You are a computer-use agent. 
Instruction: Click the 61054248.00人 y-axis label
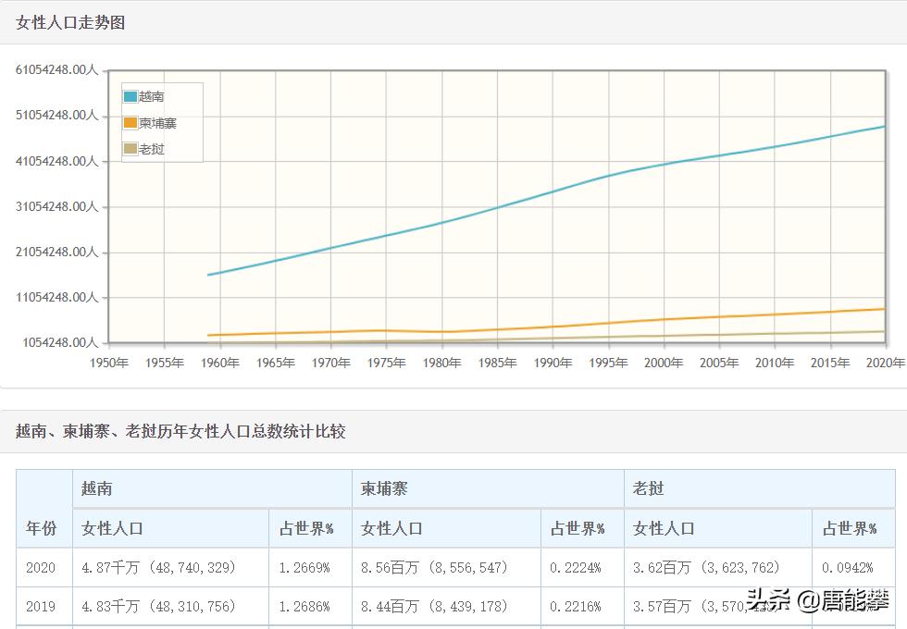pyautogui.click(x=56, y=67)
